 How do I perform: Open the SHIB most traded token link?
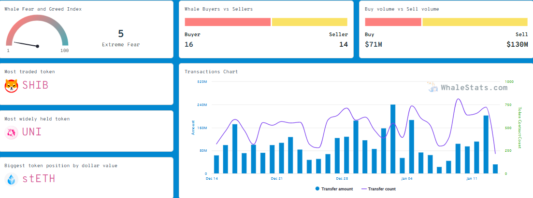(x=35, y=85)
